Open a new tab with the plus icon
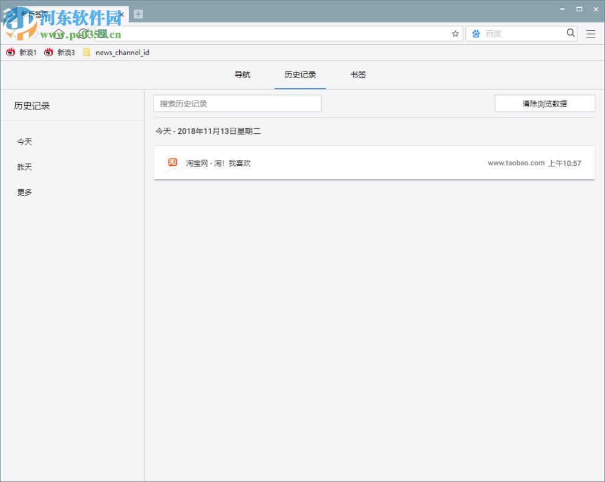 (138, 13)
